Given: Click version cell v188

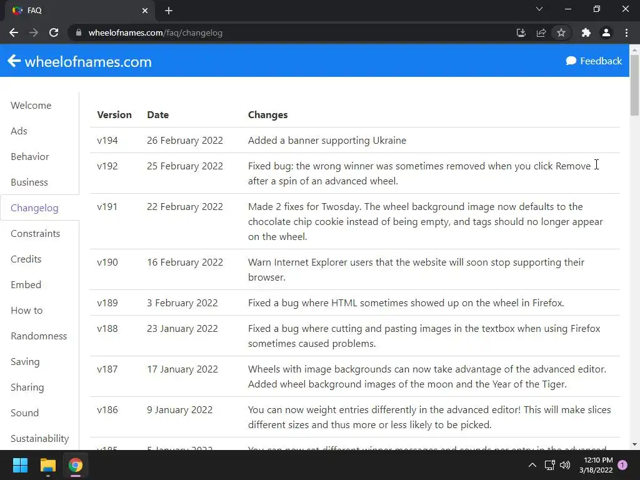Looking at the screenshot, I should (x=107, y=329).
